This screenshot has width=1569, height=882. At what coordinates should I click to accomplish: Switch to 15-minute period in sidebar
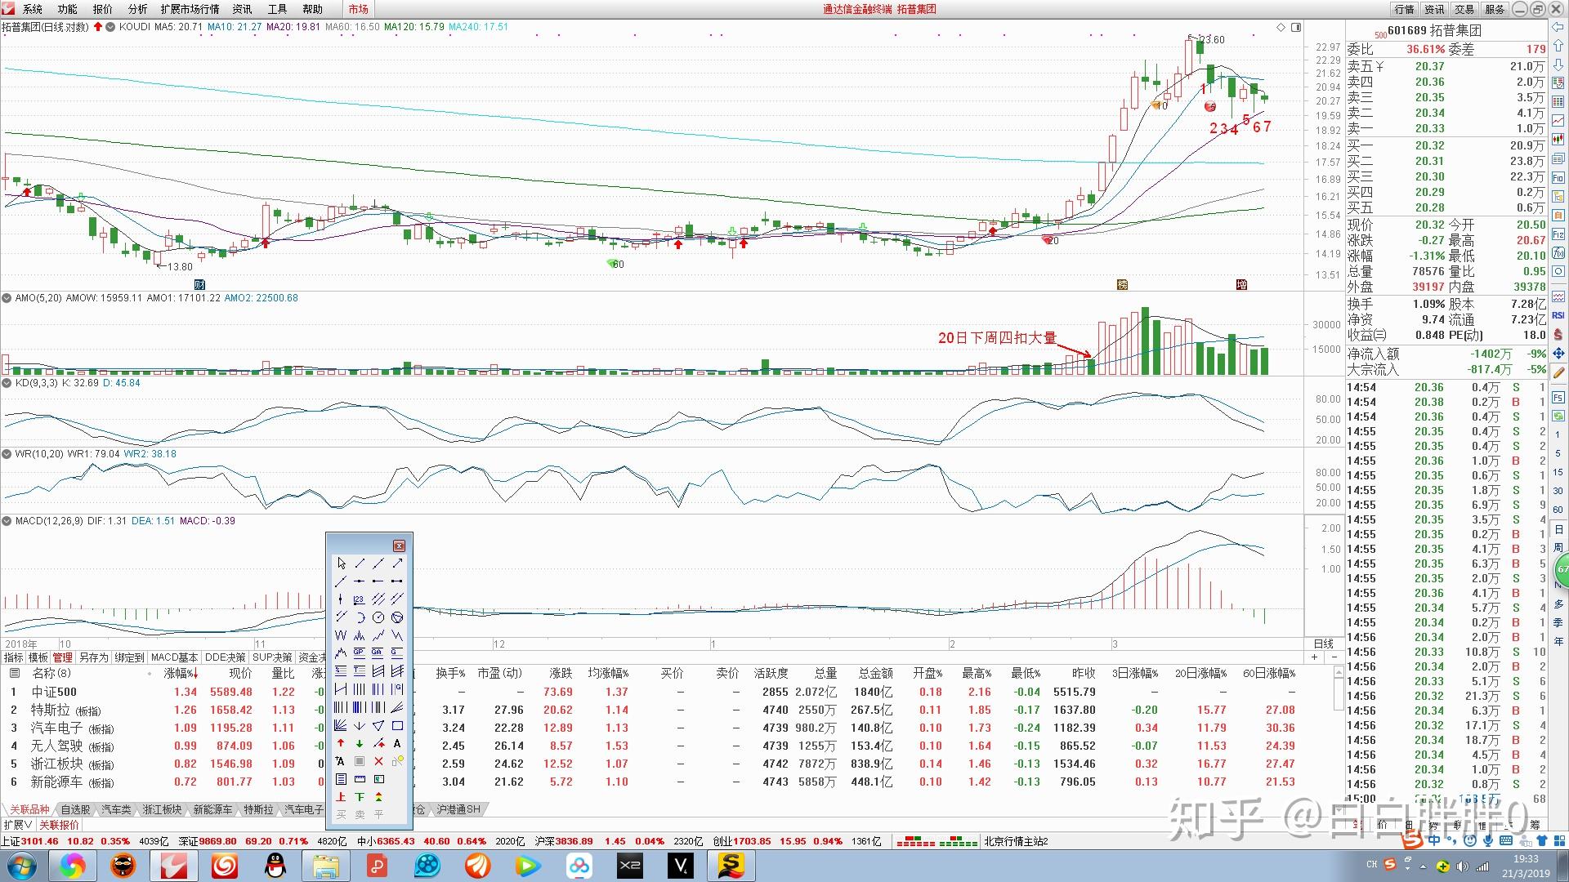[1558, 472]
